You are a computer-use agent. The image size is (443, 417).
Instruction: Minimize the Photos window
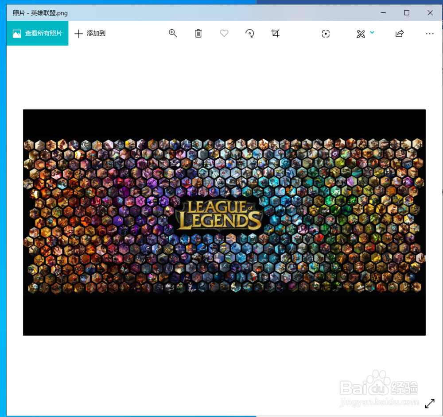(x=383, y=13)
